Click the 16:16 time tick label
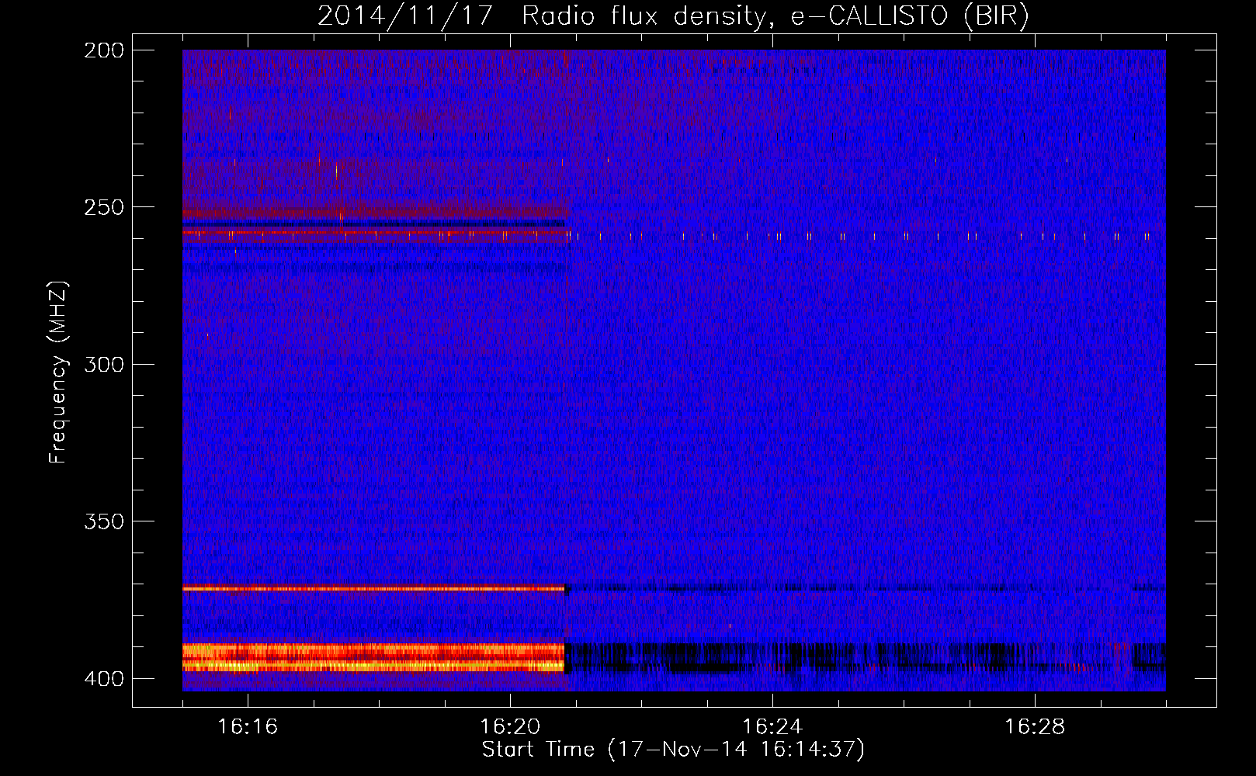 point(248,727)
